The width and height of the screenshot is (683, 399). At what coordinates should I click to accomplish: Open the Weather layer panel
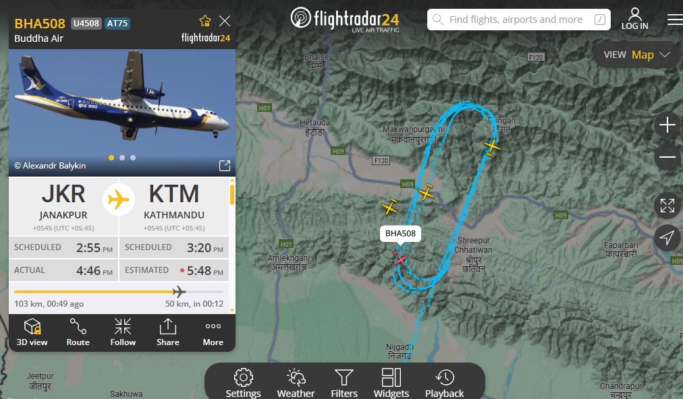(x=296, y=383)
